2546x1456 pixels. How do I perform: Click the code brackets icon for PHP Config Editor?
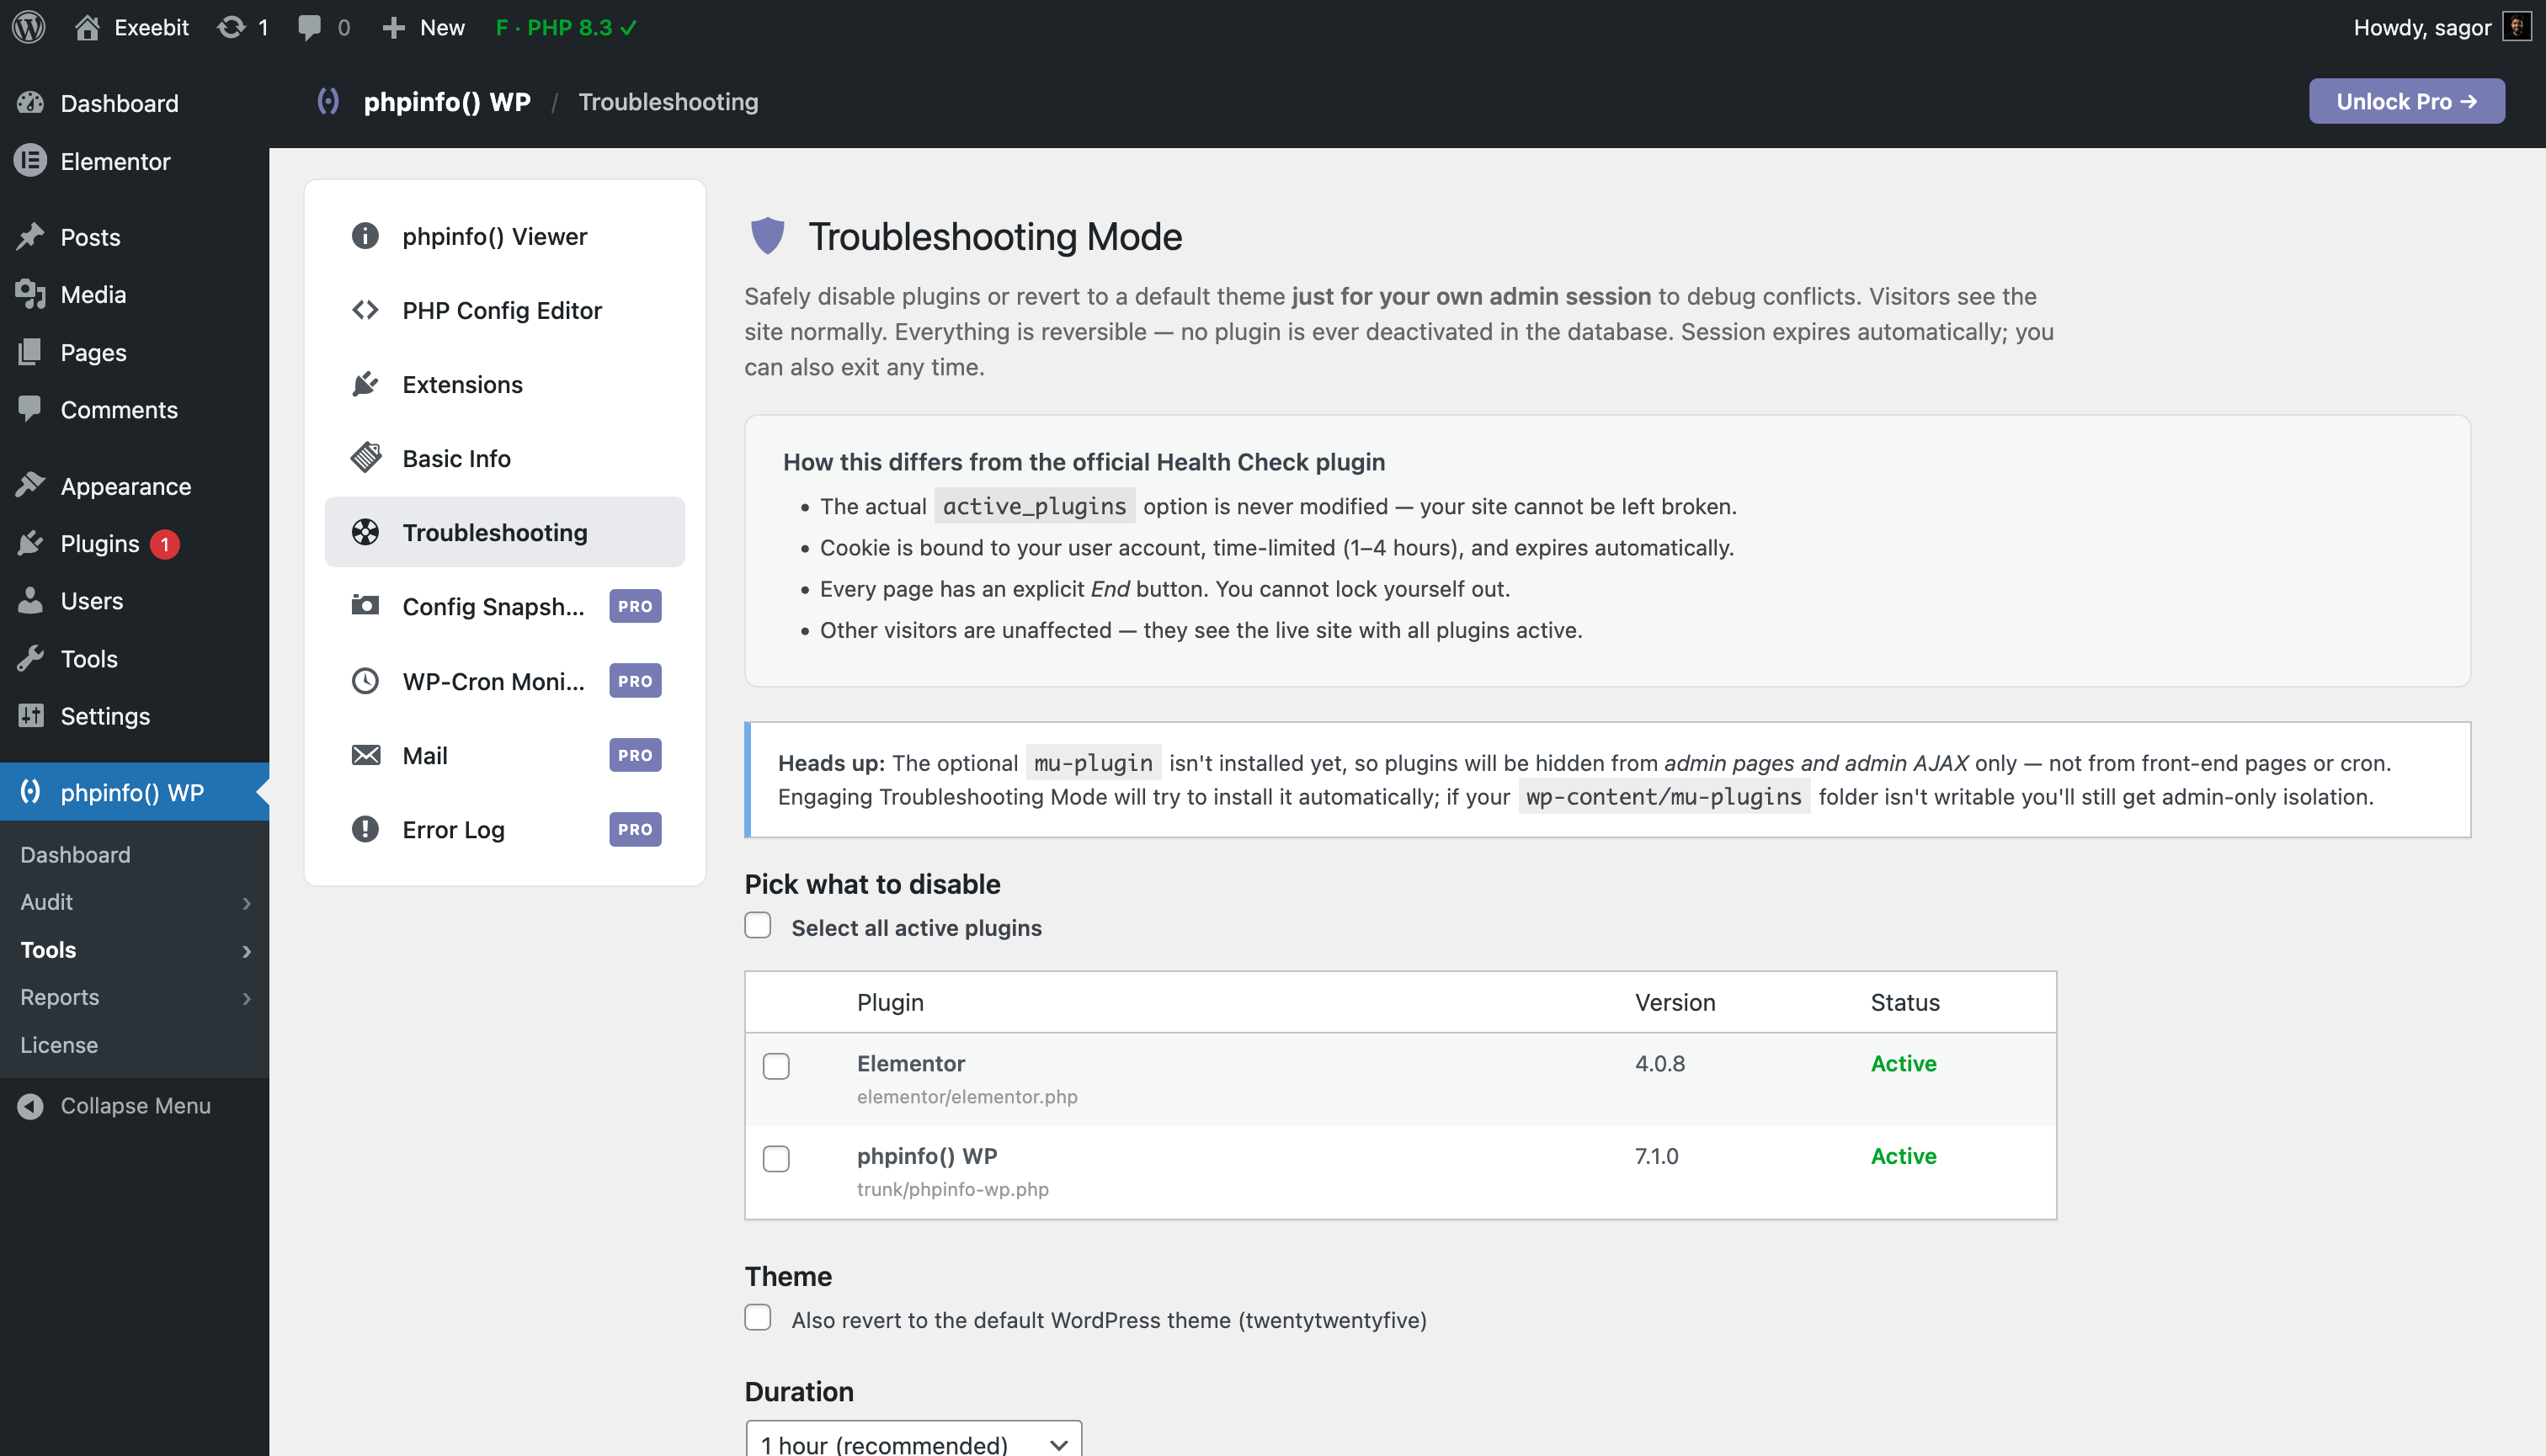365,310
